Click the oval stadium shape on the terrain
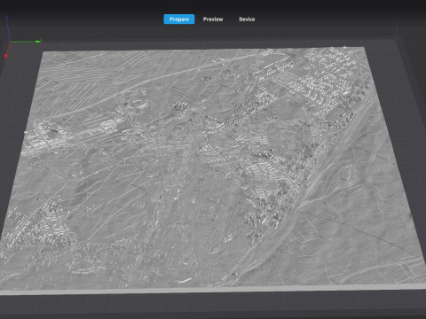This screenshot has height=319, width=426. tap(136, 103)
